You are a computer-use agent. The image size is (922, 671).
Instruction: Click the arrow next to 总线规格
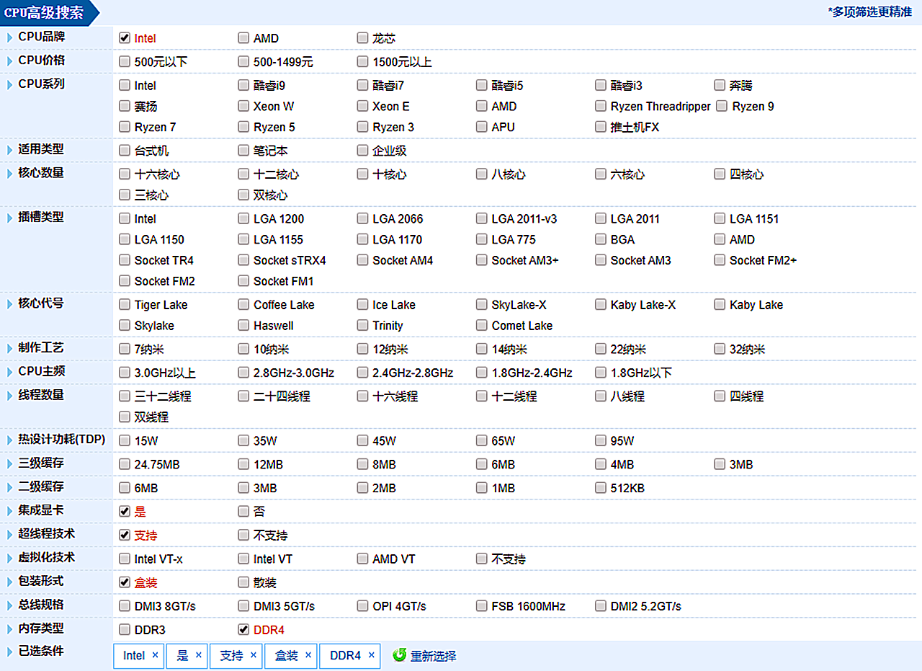pyautogui.click(x=9, y=605)
